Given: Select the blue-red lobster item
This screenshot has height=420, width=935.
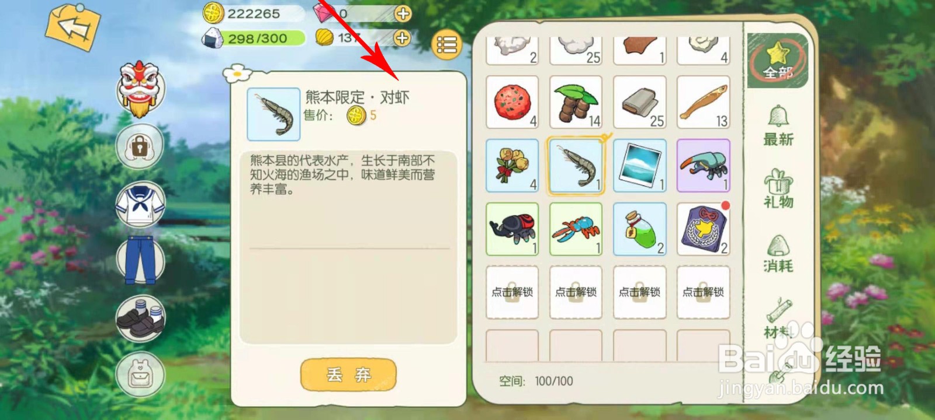Looking at the screenshot, I should [576, 229].
